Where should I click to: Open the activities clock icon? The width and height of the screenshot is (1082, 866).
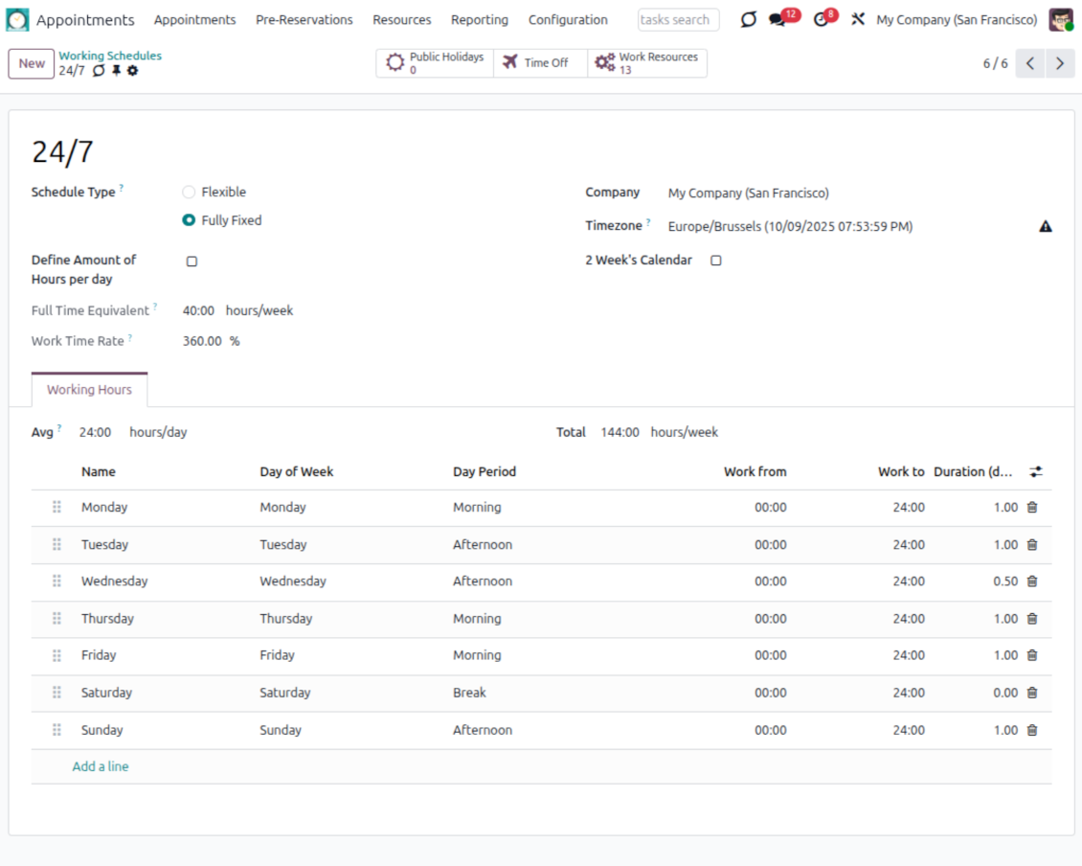(821, 20)
